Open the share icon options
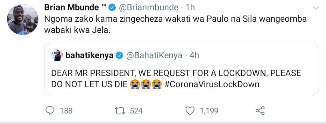 260,111
